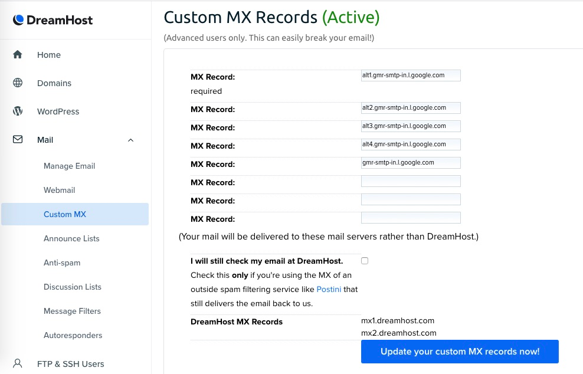583x374 pixels.
Task: Click the Mail envelope icon
Action: pyautogui.click(x=18, y=139)
